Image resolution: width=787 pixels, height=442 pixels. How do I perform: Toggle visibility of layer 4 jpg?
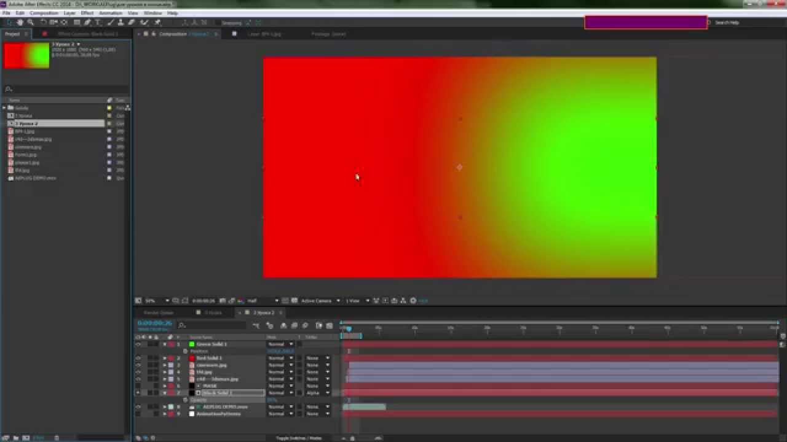138,372
